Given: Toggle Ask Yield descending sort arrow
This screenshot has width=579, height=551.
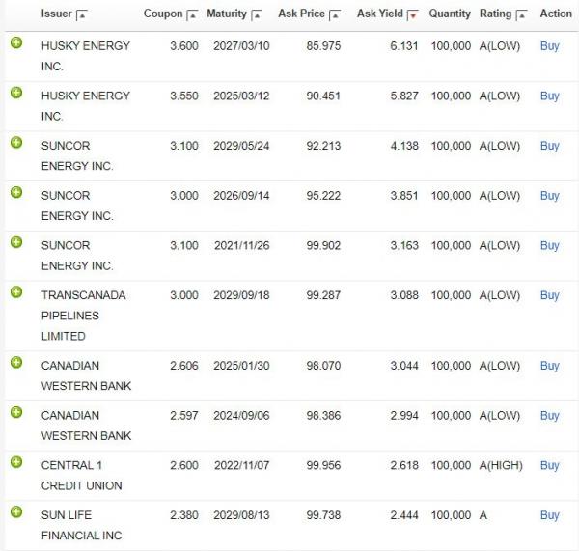Looking at the screenshot, I should pyautogui.click(x=413, y=15).
